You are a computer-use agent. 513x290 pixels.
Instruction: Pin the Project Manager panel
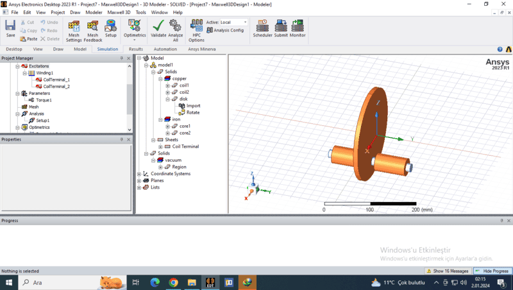[x=121, y=58]
